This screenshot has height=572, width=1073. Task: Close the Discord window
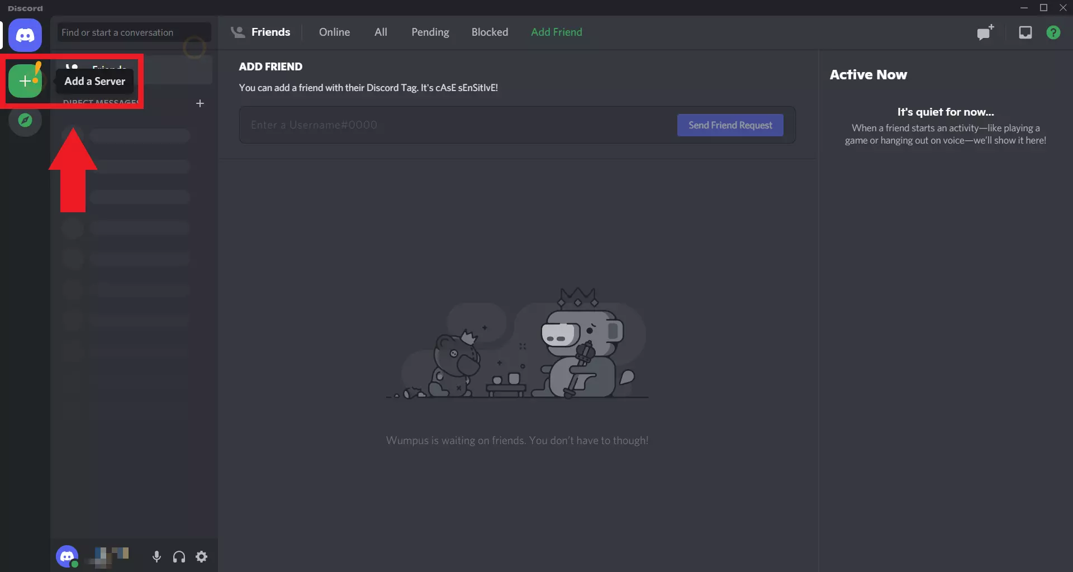pos(1063,8)
